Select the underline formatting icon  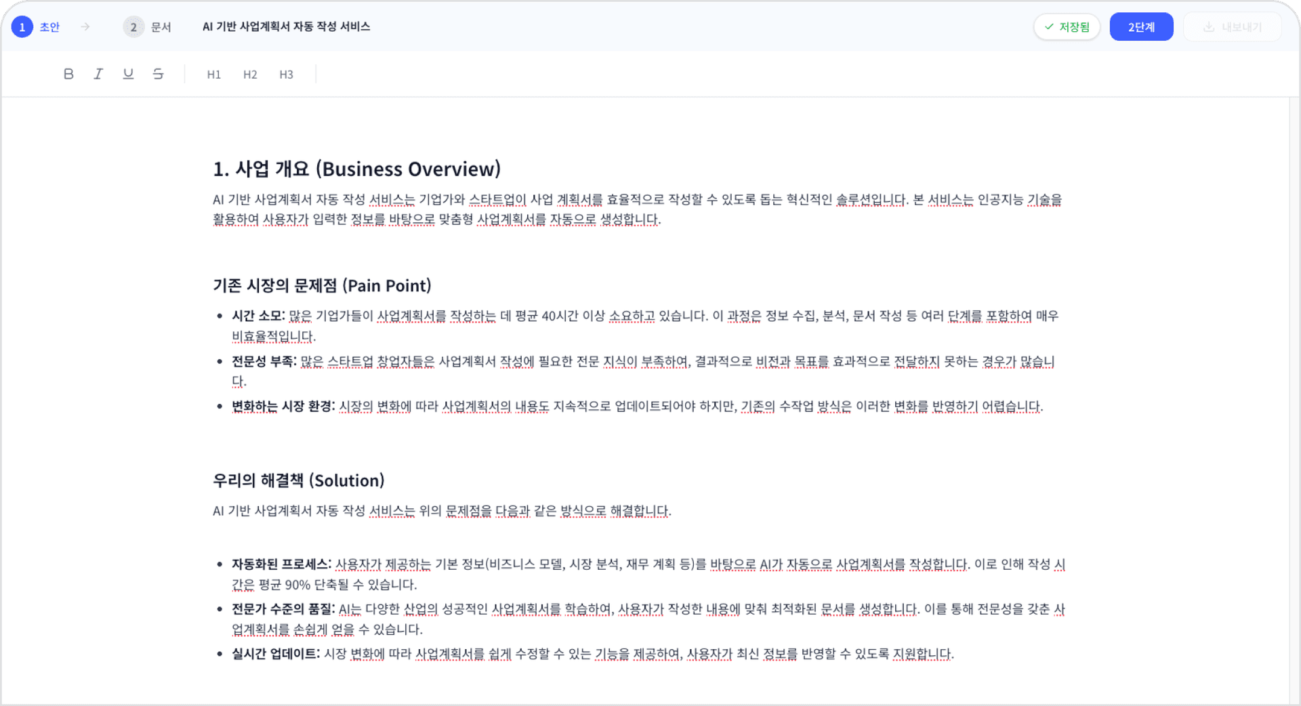pos(128,74)
